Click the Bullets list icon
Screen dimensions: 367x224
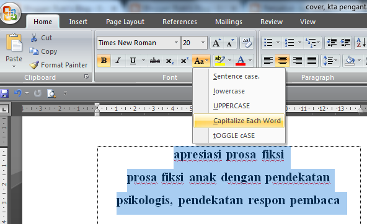pos(268,43)
